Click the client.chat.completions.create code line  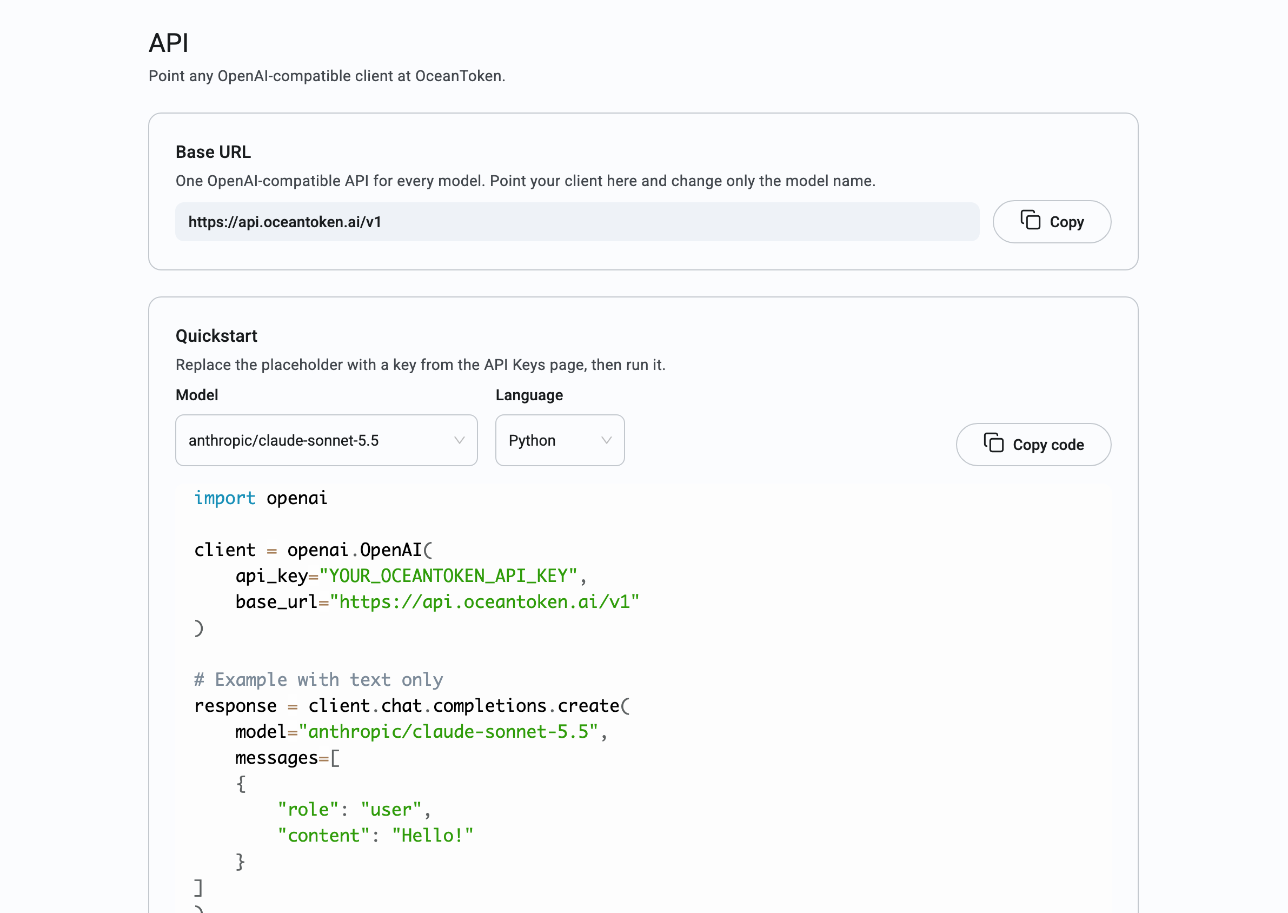coord(413,705)
